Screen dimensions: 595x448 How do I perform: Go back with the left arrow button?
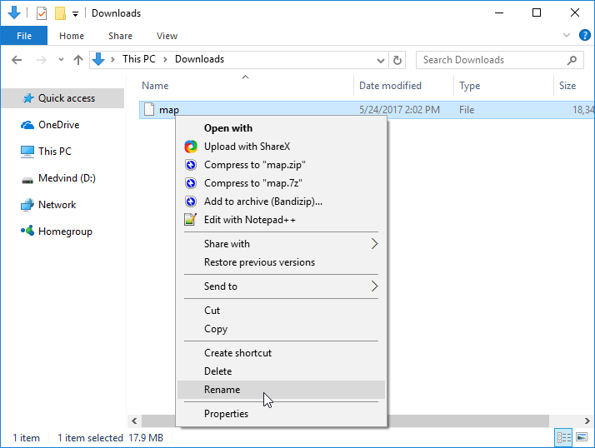coord(17,60)
